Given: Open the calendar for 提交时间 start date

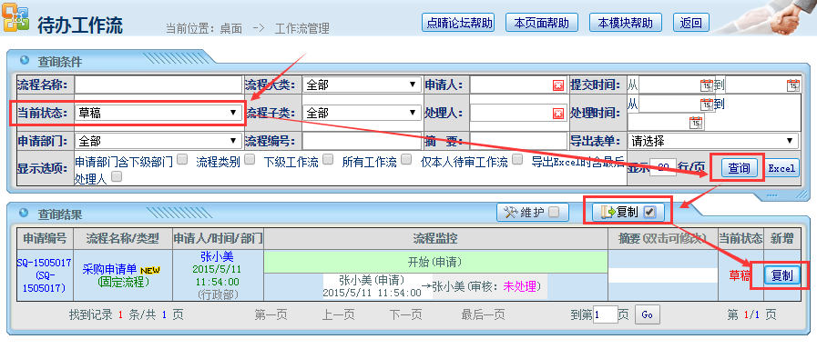Looking at the screenshot, I should 707,85.
